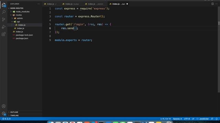Change encoding via UTF-8

pos(187,119)
